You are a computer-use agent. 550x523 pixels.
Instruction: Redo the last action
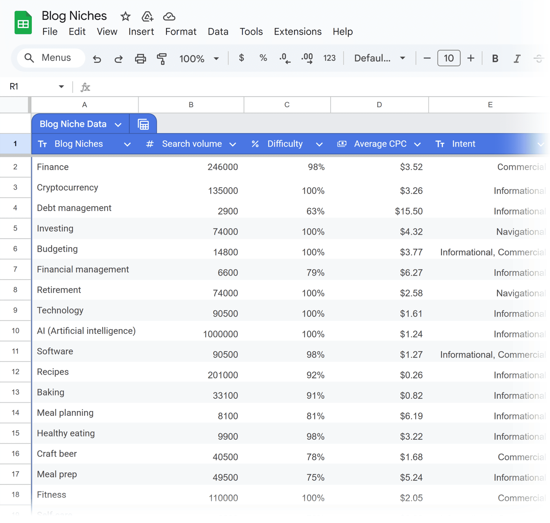click(x=119, y=58)
